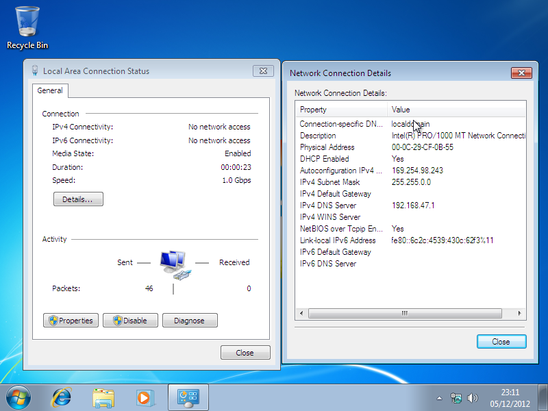Click the Details... button
The height and width of the screenshot is (411, 548).
pos(78,199)
